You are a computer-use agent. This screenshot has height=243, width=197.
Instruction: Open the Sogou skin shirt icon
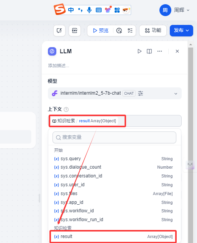tap(108, 10)
